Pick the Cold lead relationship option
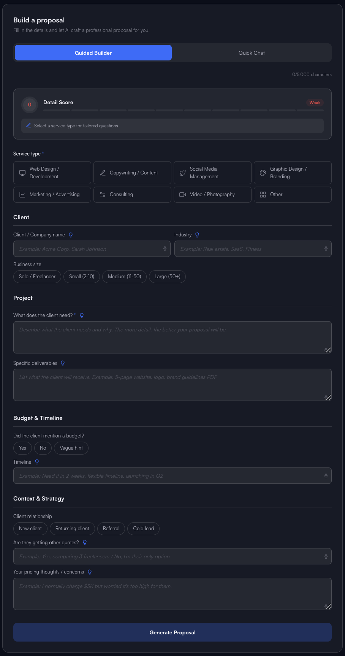This screenshot has height=656, width=345. tap(143, 529)
